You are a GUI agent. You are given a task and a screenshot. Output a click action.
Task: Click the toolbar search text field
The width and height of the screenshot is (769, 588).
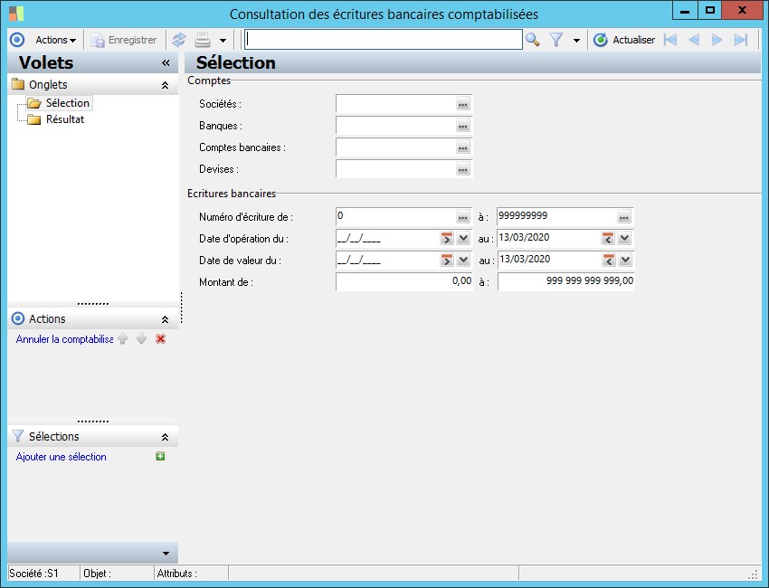[x=384, y=40]
